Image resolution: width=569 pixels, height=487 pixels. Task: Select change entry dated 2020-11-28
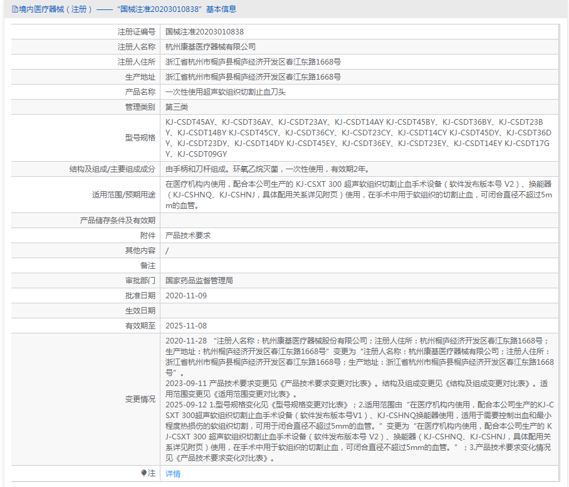(360, 357)
